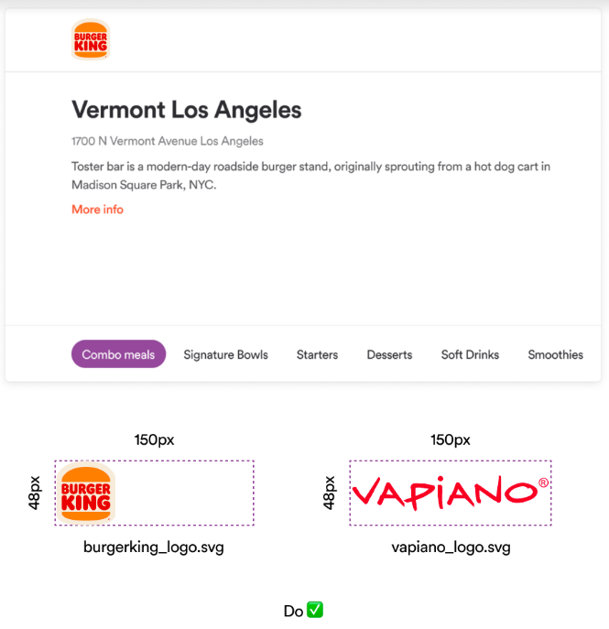
Task: Open the Smoothies tab
Action: (556, 354)
